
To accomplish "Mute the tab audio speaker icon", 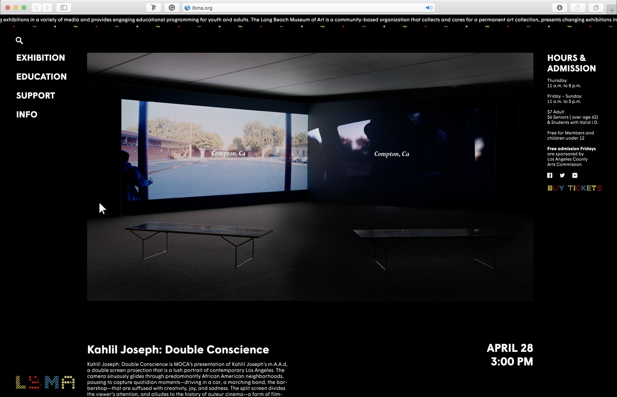I will 429,8.
